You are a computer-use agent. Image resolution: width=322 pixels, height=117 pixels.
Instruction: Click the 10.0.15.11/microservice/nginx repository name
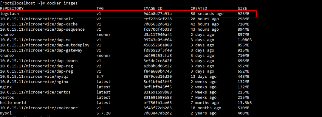coord(34,82)
